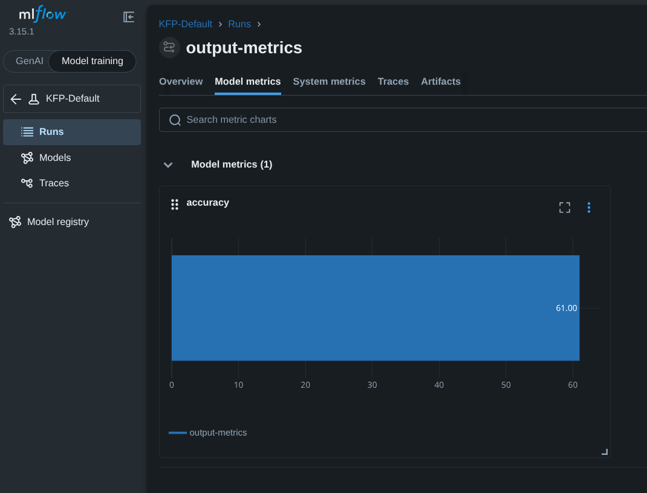
Task: Click the version number 3.15.1
Action: pos(21,32)
